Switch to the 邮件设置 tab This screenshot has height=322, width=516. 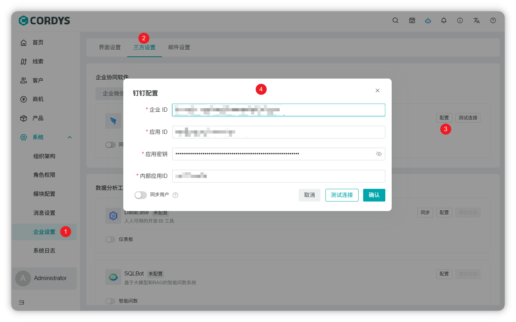tap(179, 47)
